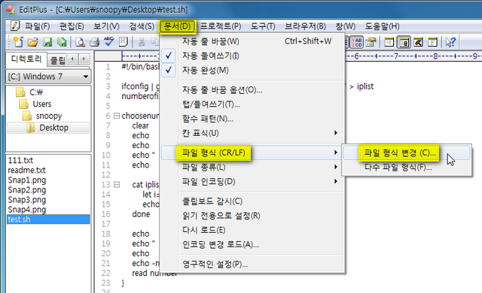Enable 자동 줄 바꿈(W) word wrap

click(x=252, y=41)
